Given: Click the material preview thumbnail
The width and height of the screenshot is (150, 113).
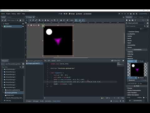Looking at the screenshot, I should (137, 70).
